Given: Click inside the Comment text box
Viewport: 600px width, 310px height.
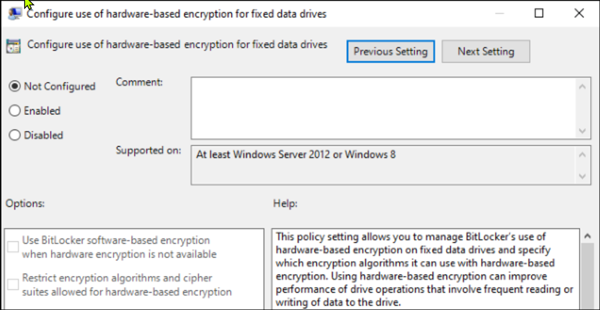Looking at the screenshot, I should pyautogui.click(x=383, y=108).
